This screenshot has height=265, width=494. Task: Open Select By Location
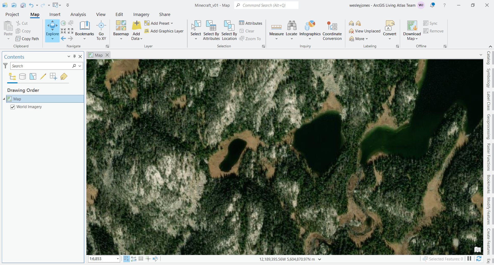point(229,30)
